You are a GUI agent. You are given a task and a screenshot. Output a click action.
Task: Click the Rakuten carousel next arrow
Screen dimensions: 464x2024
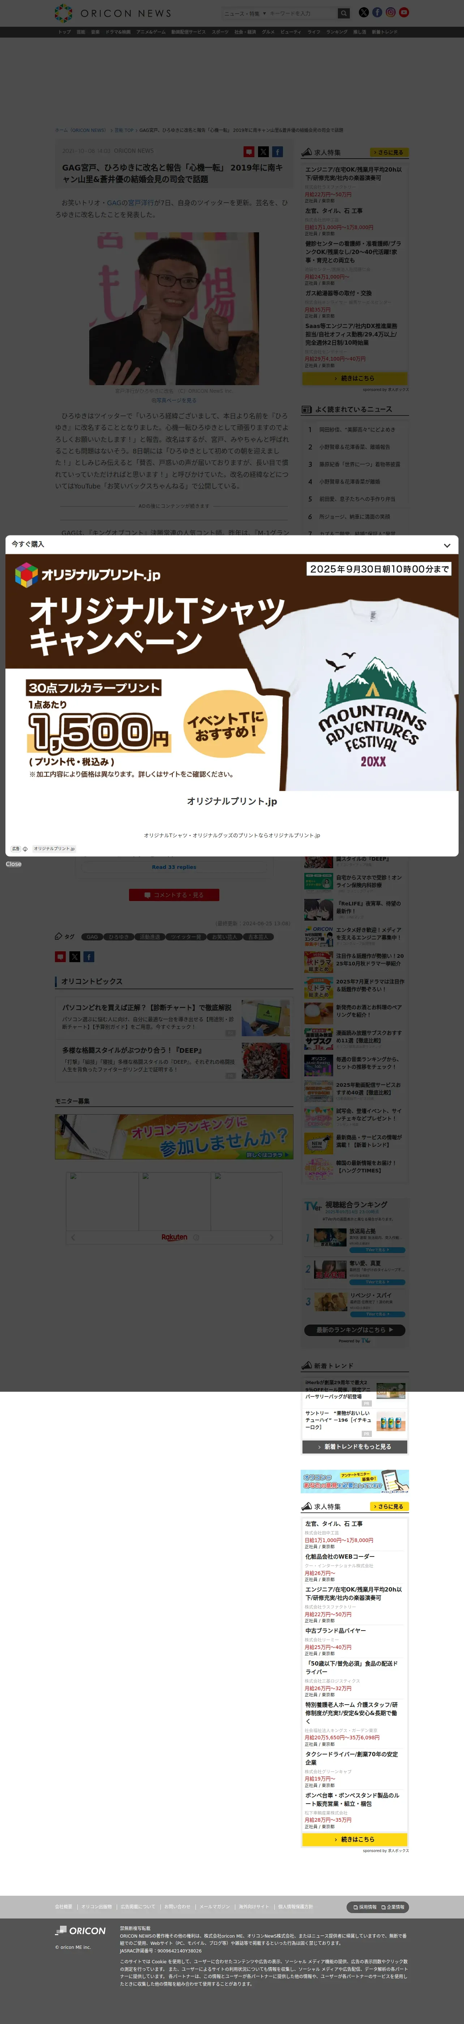click(x=272, y=1237)
